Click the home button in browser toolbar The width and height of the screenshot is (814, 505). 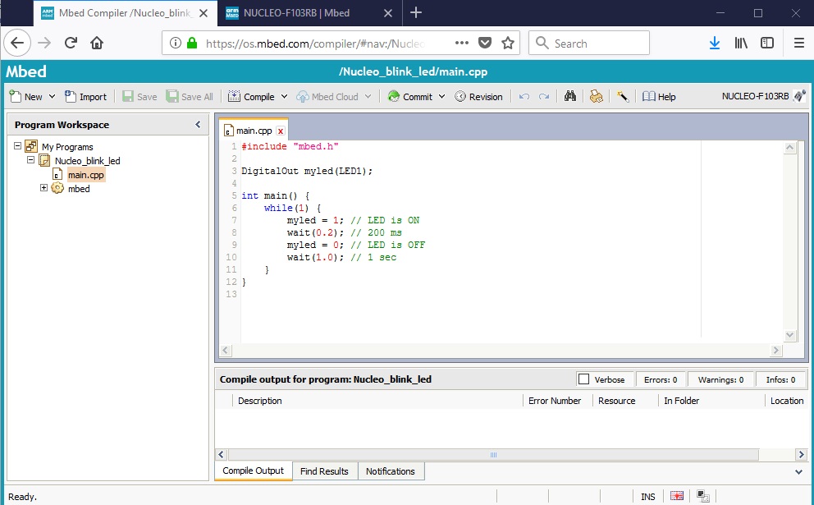coord(97,43)
